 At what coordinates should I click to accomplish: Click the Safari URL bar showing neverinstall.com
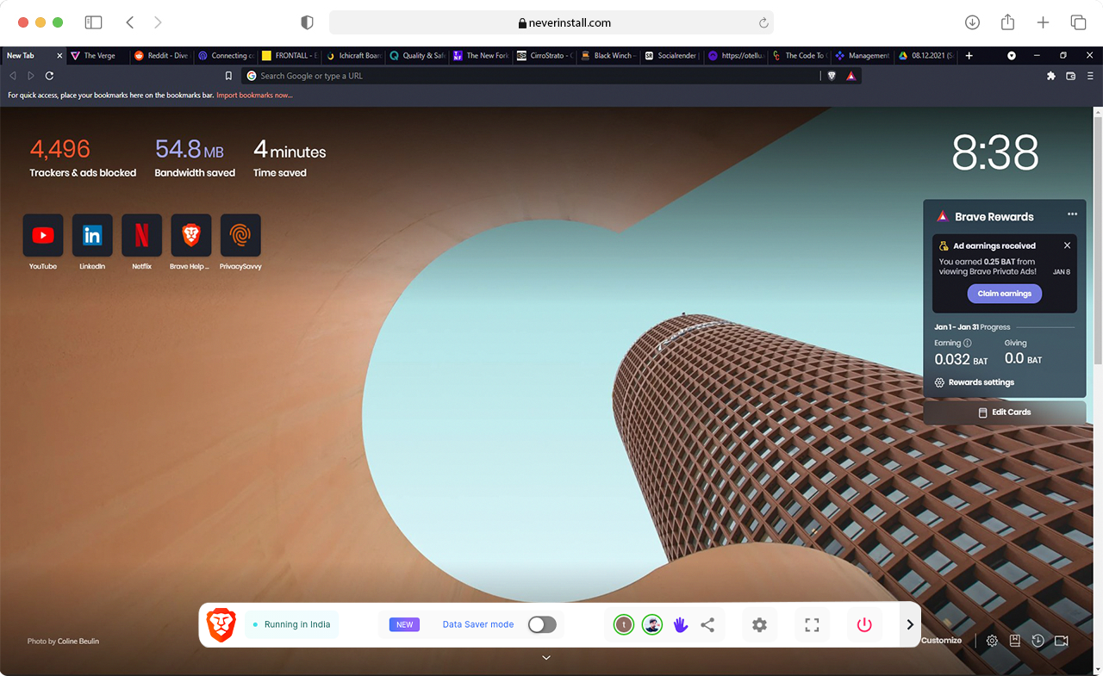(x=551, y=22)
